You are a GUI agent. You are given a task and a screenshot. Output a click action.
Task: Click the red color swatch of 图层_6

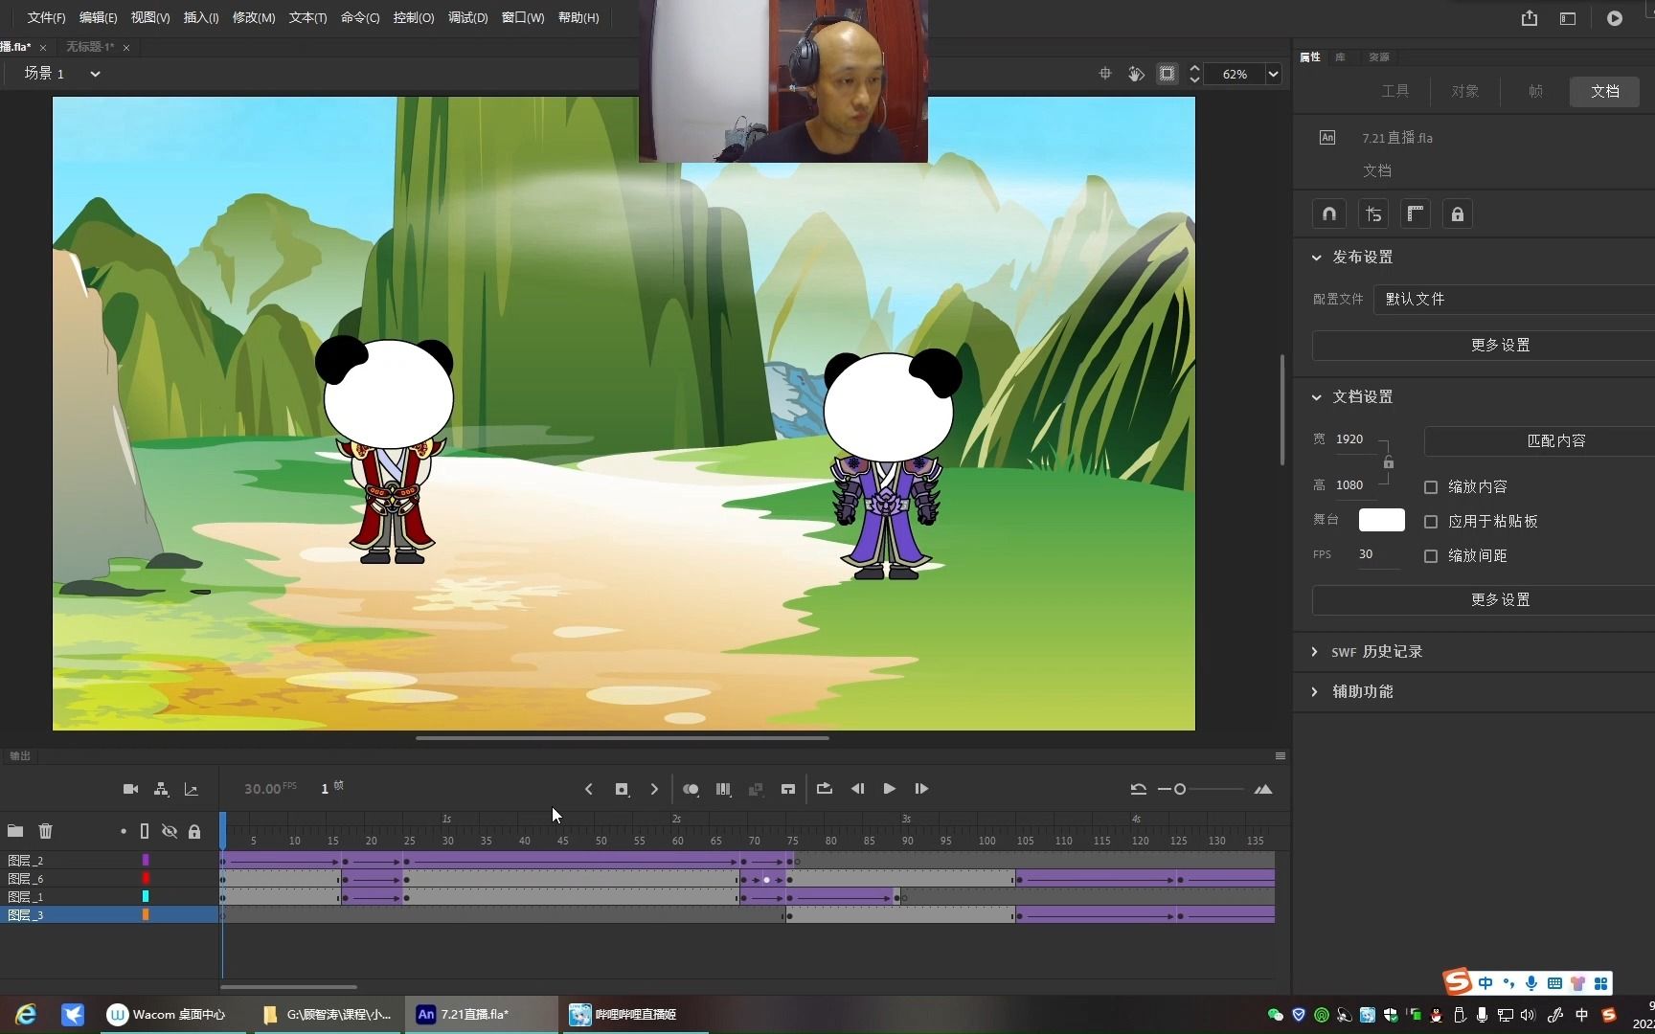coord(146,879)
